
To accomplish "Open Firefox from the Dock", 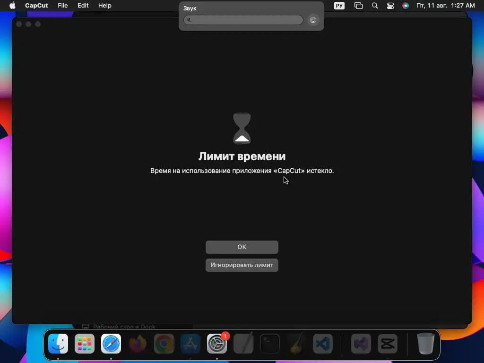I will [138, 344].
